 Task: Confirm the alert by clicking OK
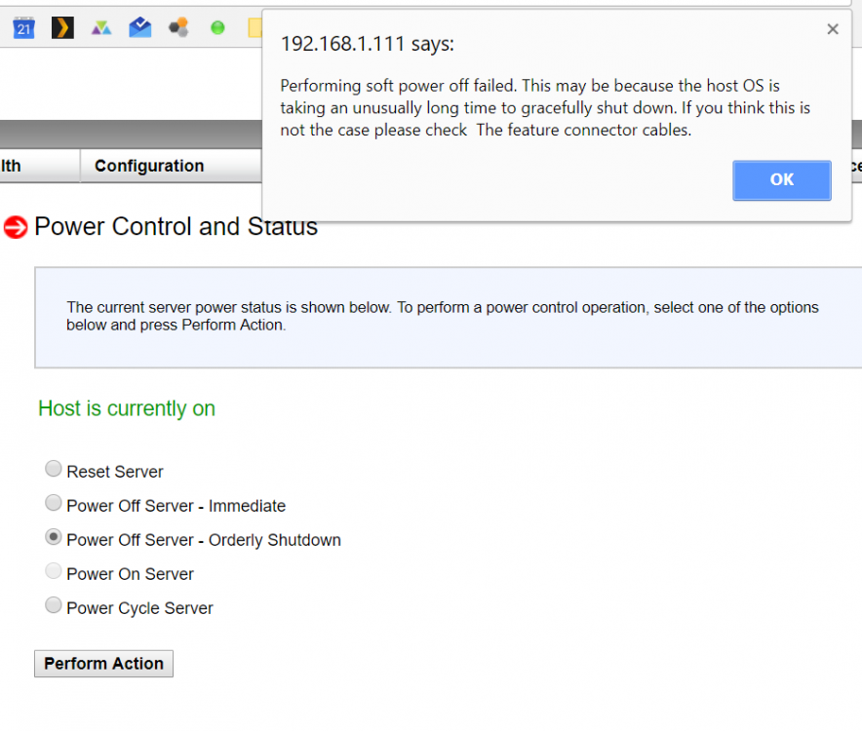click(781, 180)
